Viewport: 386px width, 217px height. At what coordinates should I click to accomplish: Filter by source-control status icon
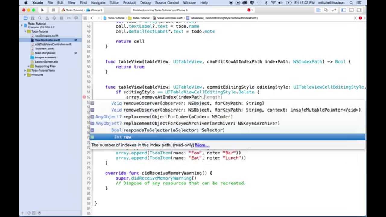click(x=33, y=213)
